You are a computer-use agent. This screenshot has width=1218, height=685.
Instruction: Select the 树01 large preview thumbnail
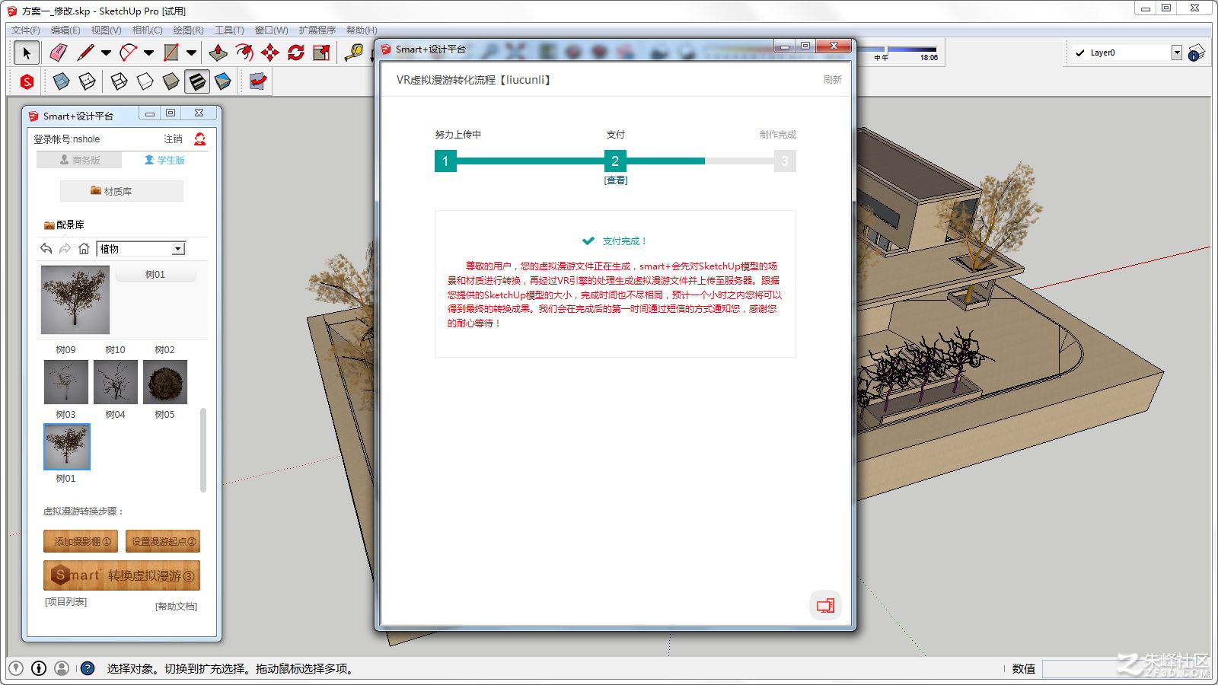[x=75, y=300]
